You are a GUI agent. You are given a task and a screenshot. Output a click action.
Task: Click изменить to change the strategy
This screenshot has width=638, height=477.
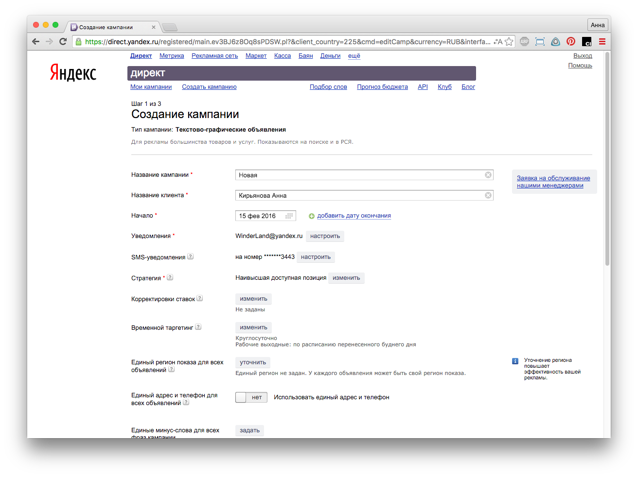point(346,278)
